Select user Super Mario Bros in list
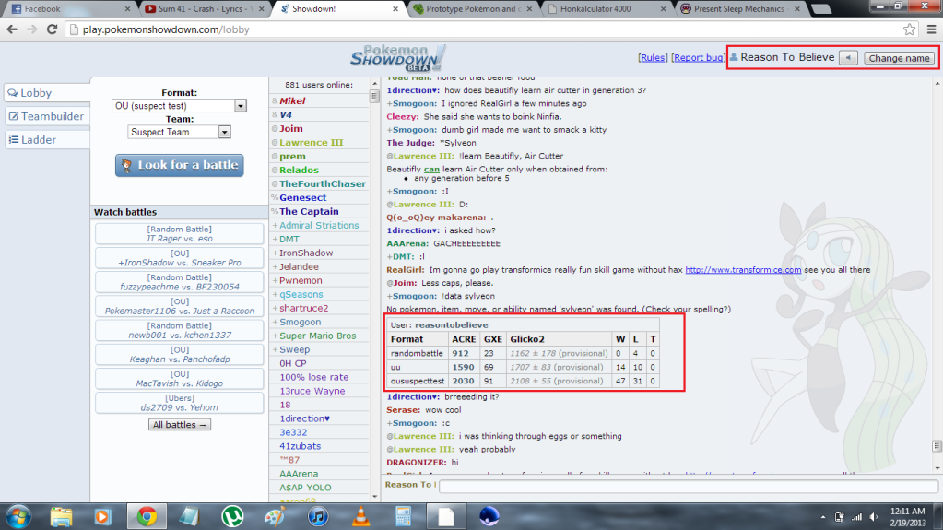The image size is (943, 530). click(317, 336)
